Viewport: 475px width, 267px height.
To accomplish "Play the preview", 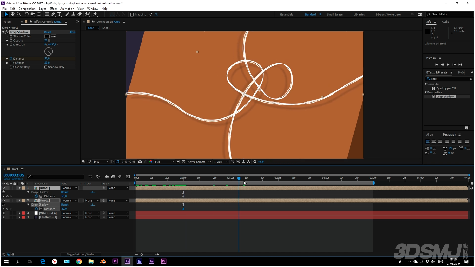I will pos(448,65).
